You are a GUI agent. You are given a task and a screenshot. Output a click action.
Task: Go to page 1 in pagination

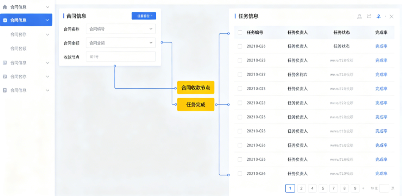290,188
